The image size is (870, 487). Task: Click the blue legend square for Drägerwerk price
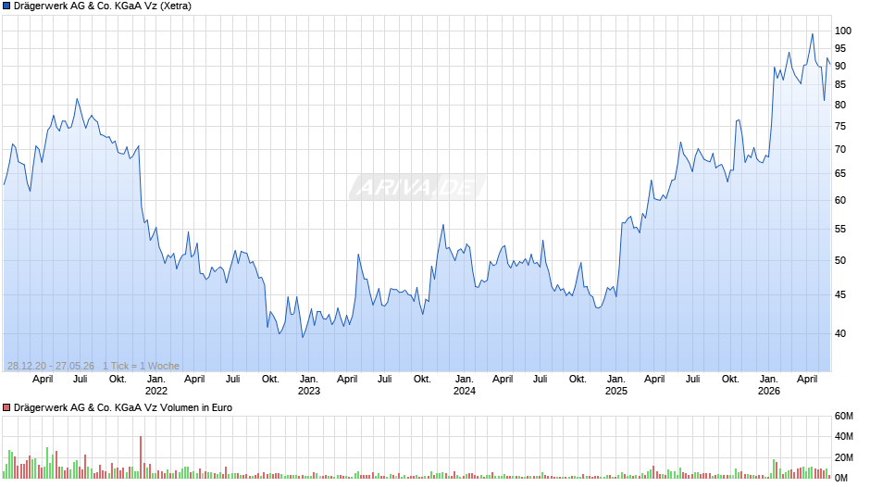(x=6, y=6)
